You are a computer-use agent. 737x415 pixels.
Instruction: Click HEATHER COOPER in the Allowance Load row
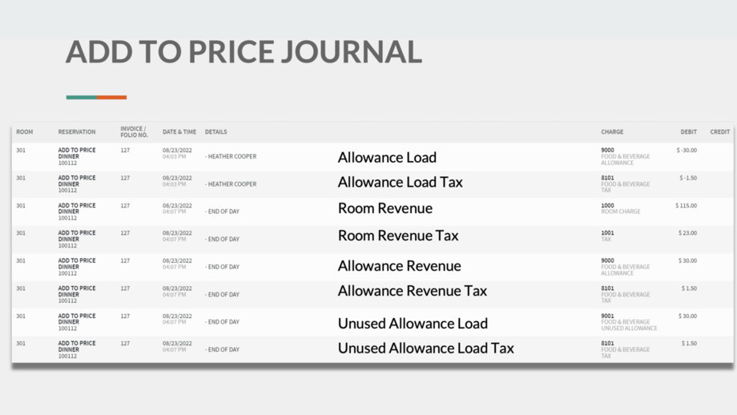tap(232, 156)
